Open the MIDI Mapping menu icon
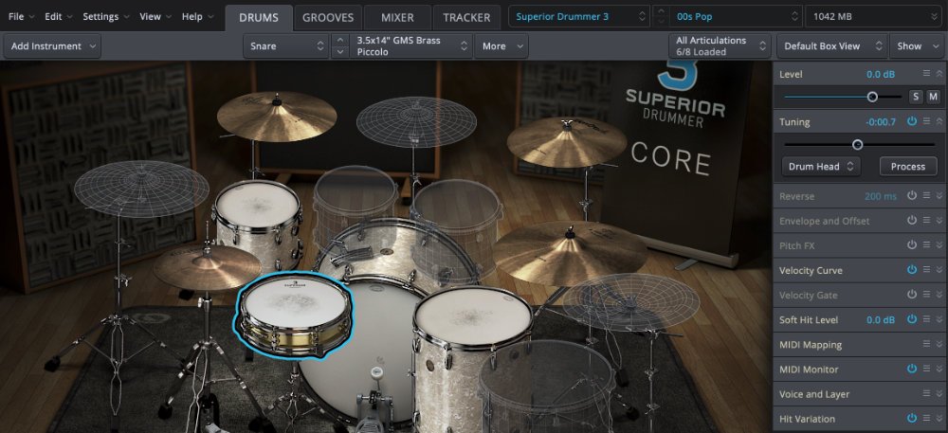 point(926,344)
